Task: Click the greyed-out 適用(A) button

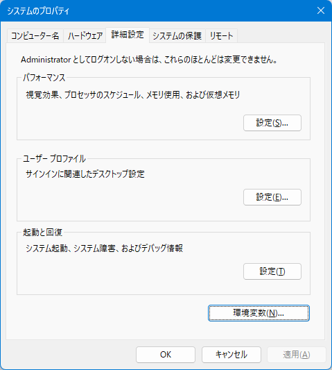Action: pyautogui.click(x=297, y=355)
